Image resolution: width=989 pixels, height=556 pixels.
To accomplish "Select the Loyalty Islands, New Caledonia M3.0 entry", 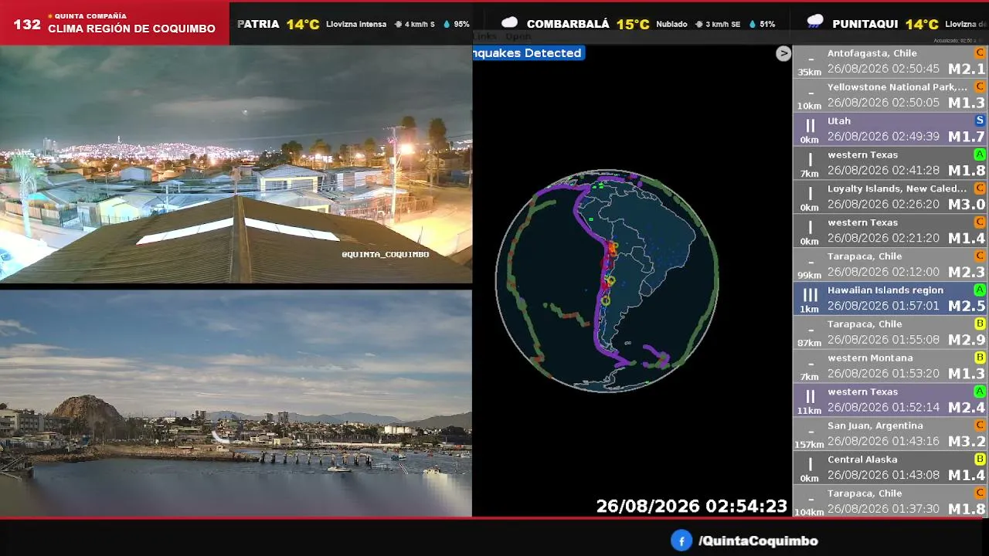I will 890,197.
